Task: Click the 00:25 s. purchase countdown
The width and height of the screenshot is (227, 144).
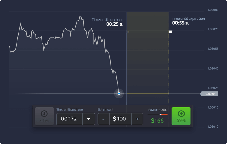Action: click(115, 24)
